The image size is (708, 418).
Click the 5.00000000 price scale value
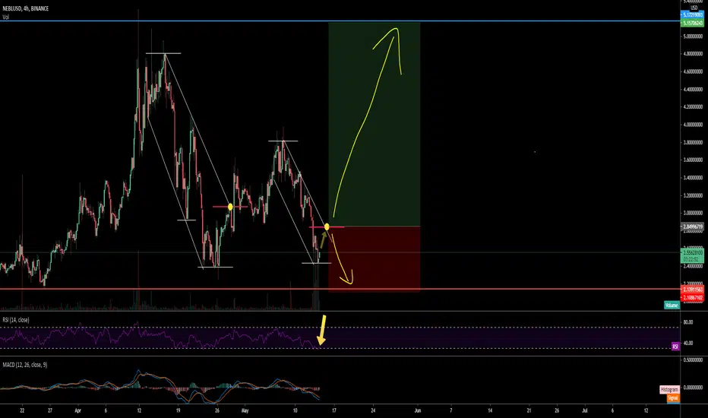(693, 36)
